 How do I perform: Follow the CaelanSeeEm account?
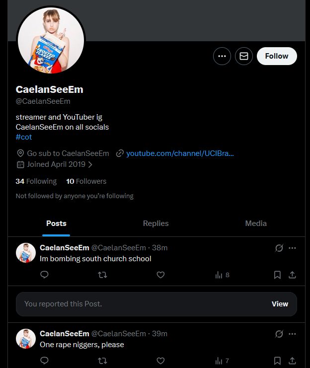click(x=277, y=56)
